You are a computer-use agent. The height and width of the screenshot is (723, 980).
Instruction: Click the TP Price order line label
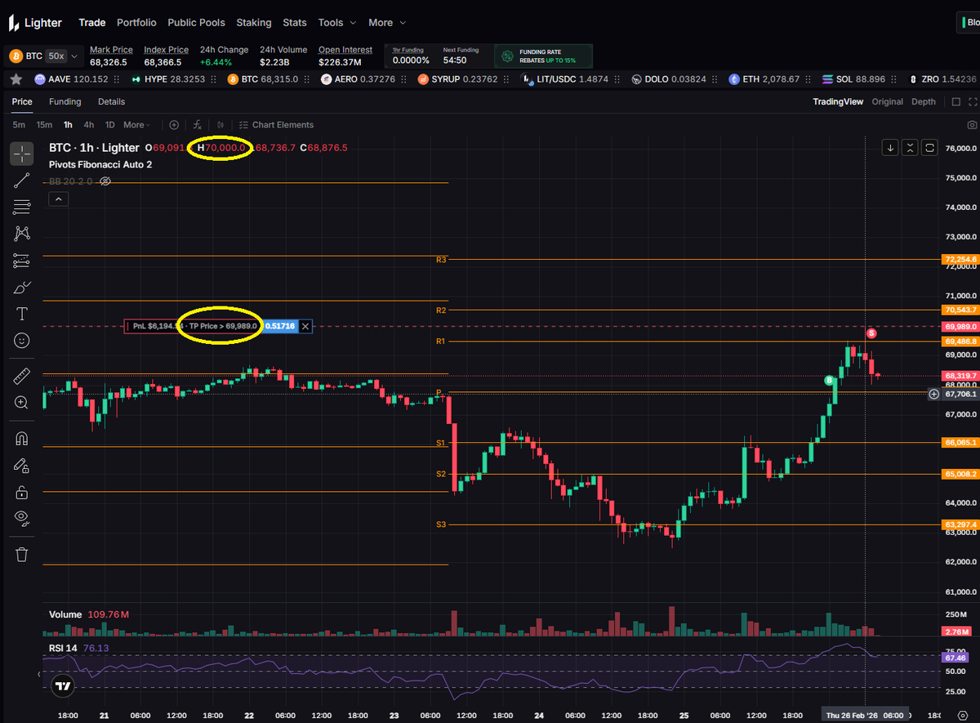click(194, 326)
